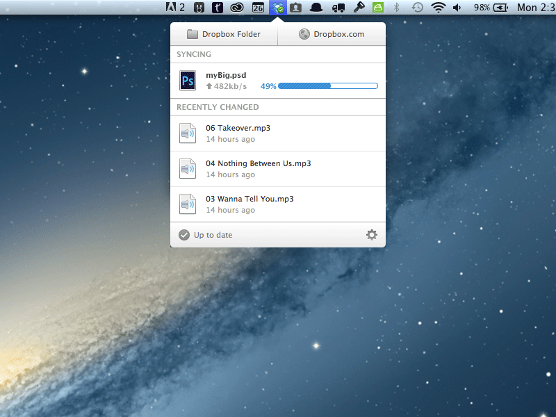This screenshot has height=417, width=556.
Task: Open 04 Nothing Between Us.mp3
Action: pyautogui.click(x=278, y=169)
